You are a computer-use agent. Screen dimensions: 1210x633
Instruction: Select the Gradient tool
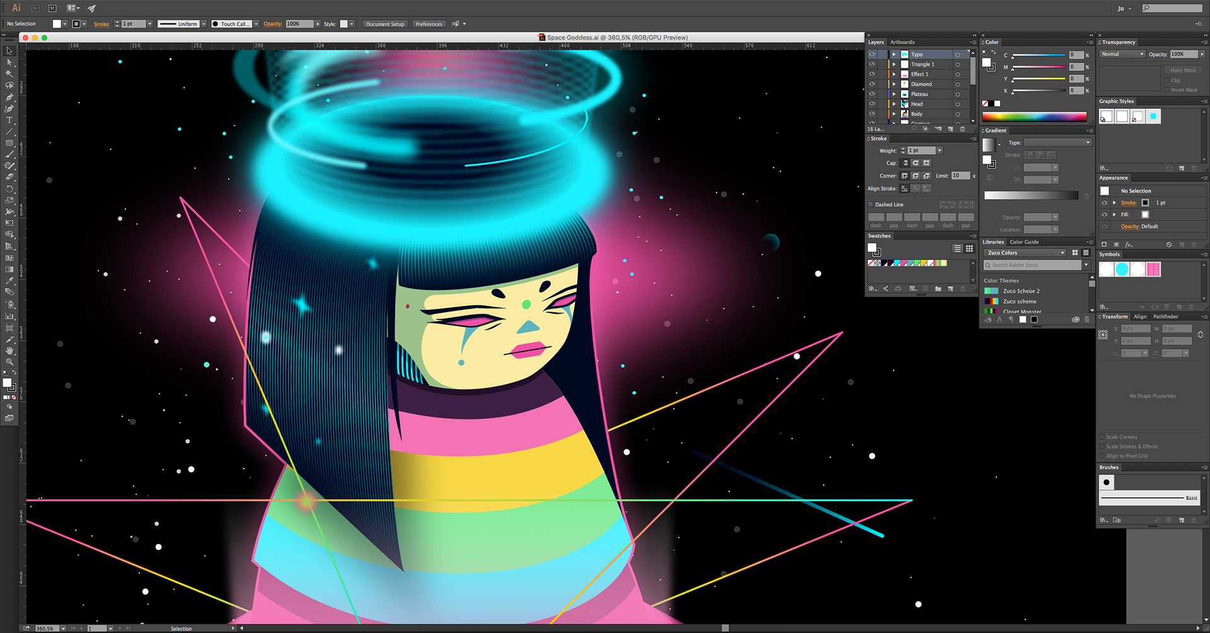[9, 269]
